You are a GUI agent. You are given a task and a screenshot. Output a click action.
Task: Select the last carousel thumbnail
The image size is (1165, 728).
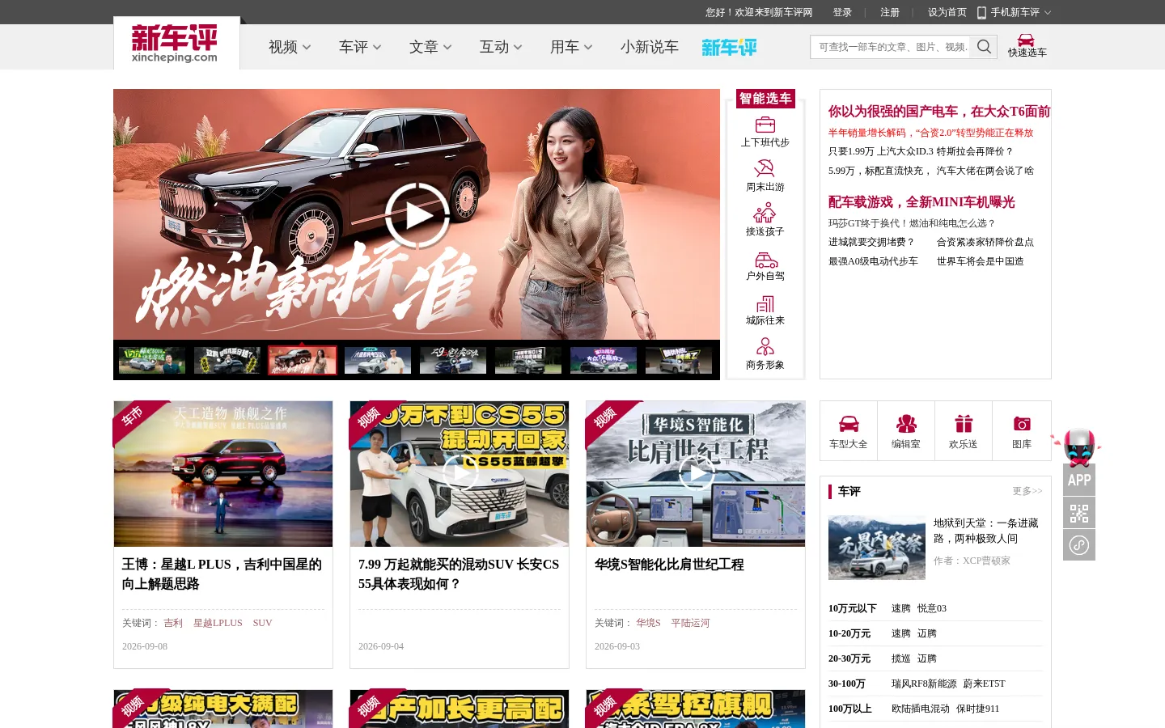pos(679,360)
